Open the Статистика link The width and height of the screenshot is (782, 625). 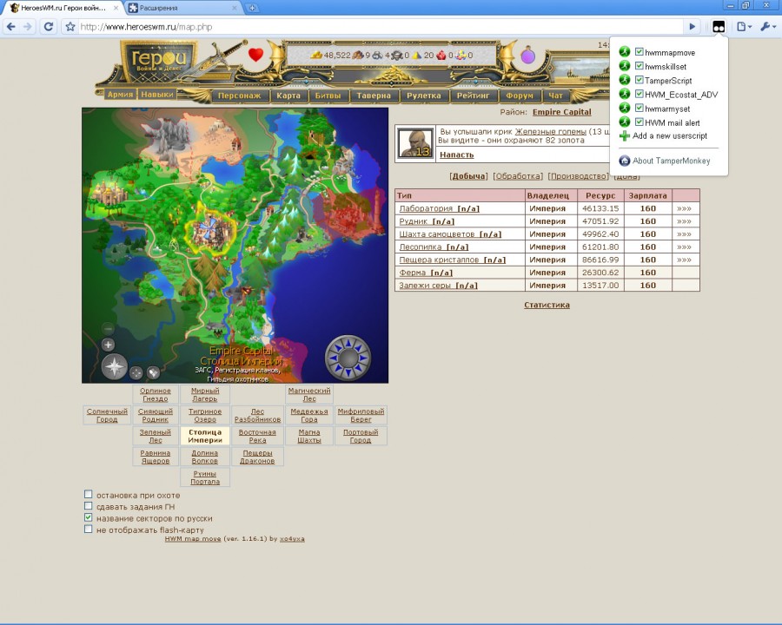tap(547, 305)
